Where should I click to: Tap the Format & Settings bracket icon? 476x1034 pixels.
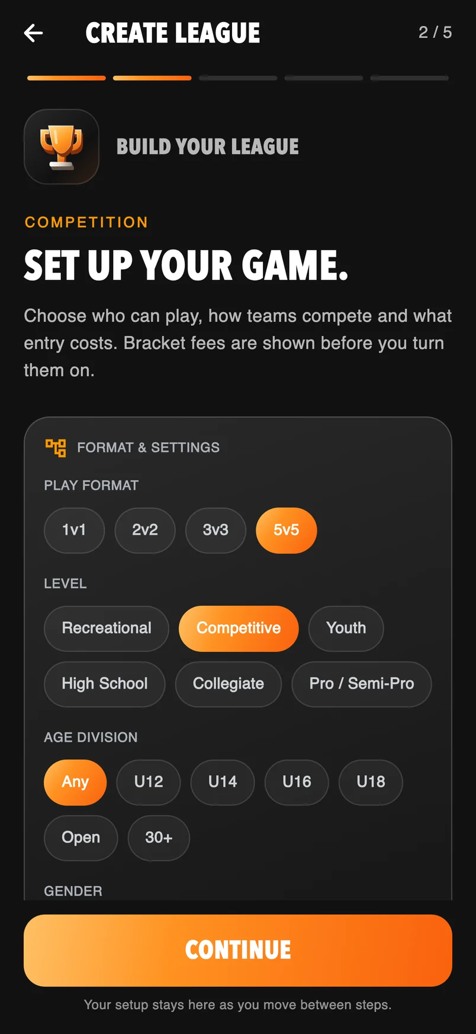[56, 448]
